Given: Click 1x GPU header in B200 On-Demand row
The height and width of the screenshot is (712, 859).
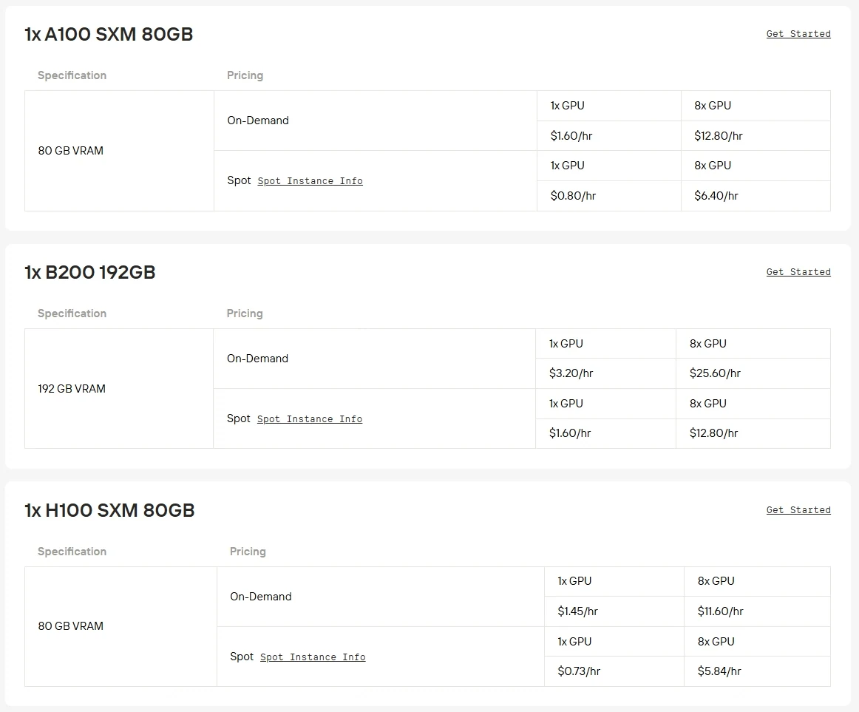Looking at the screenshot, I should (566, 344).
